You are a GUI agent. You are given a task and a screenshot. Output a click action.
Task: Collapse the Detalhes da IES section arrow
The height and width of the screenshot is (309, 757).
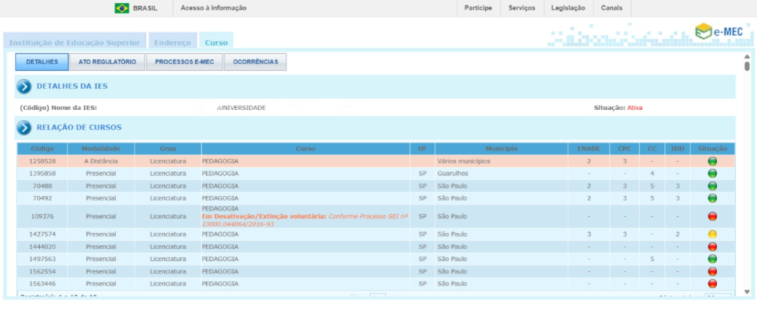(24, 86)
